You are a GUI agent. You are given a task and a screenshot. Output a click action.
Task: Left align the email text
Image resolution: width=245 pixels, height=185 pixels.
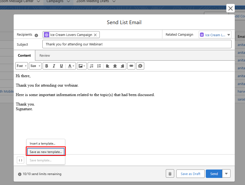[x=108, y=66]
